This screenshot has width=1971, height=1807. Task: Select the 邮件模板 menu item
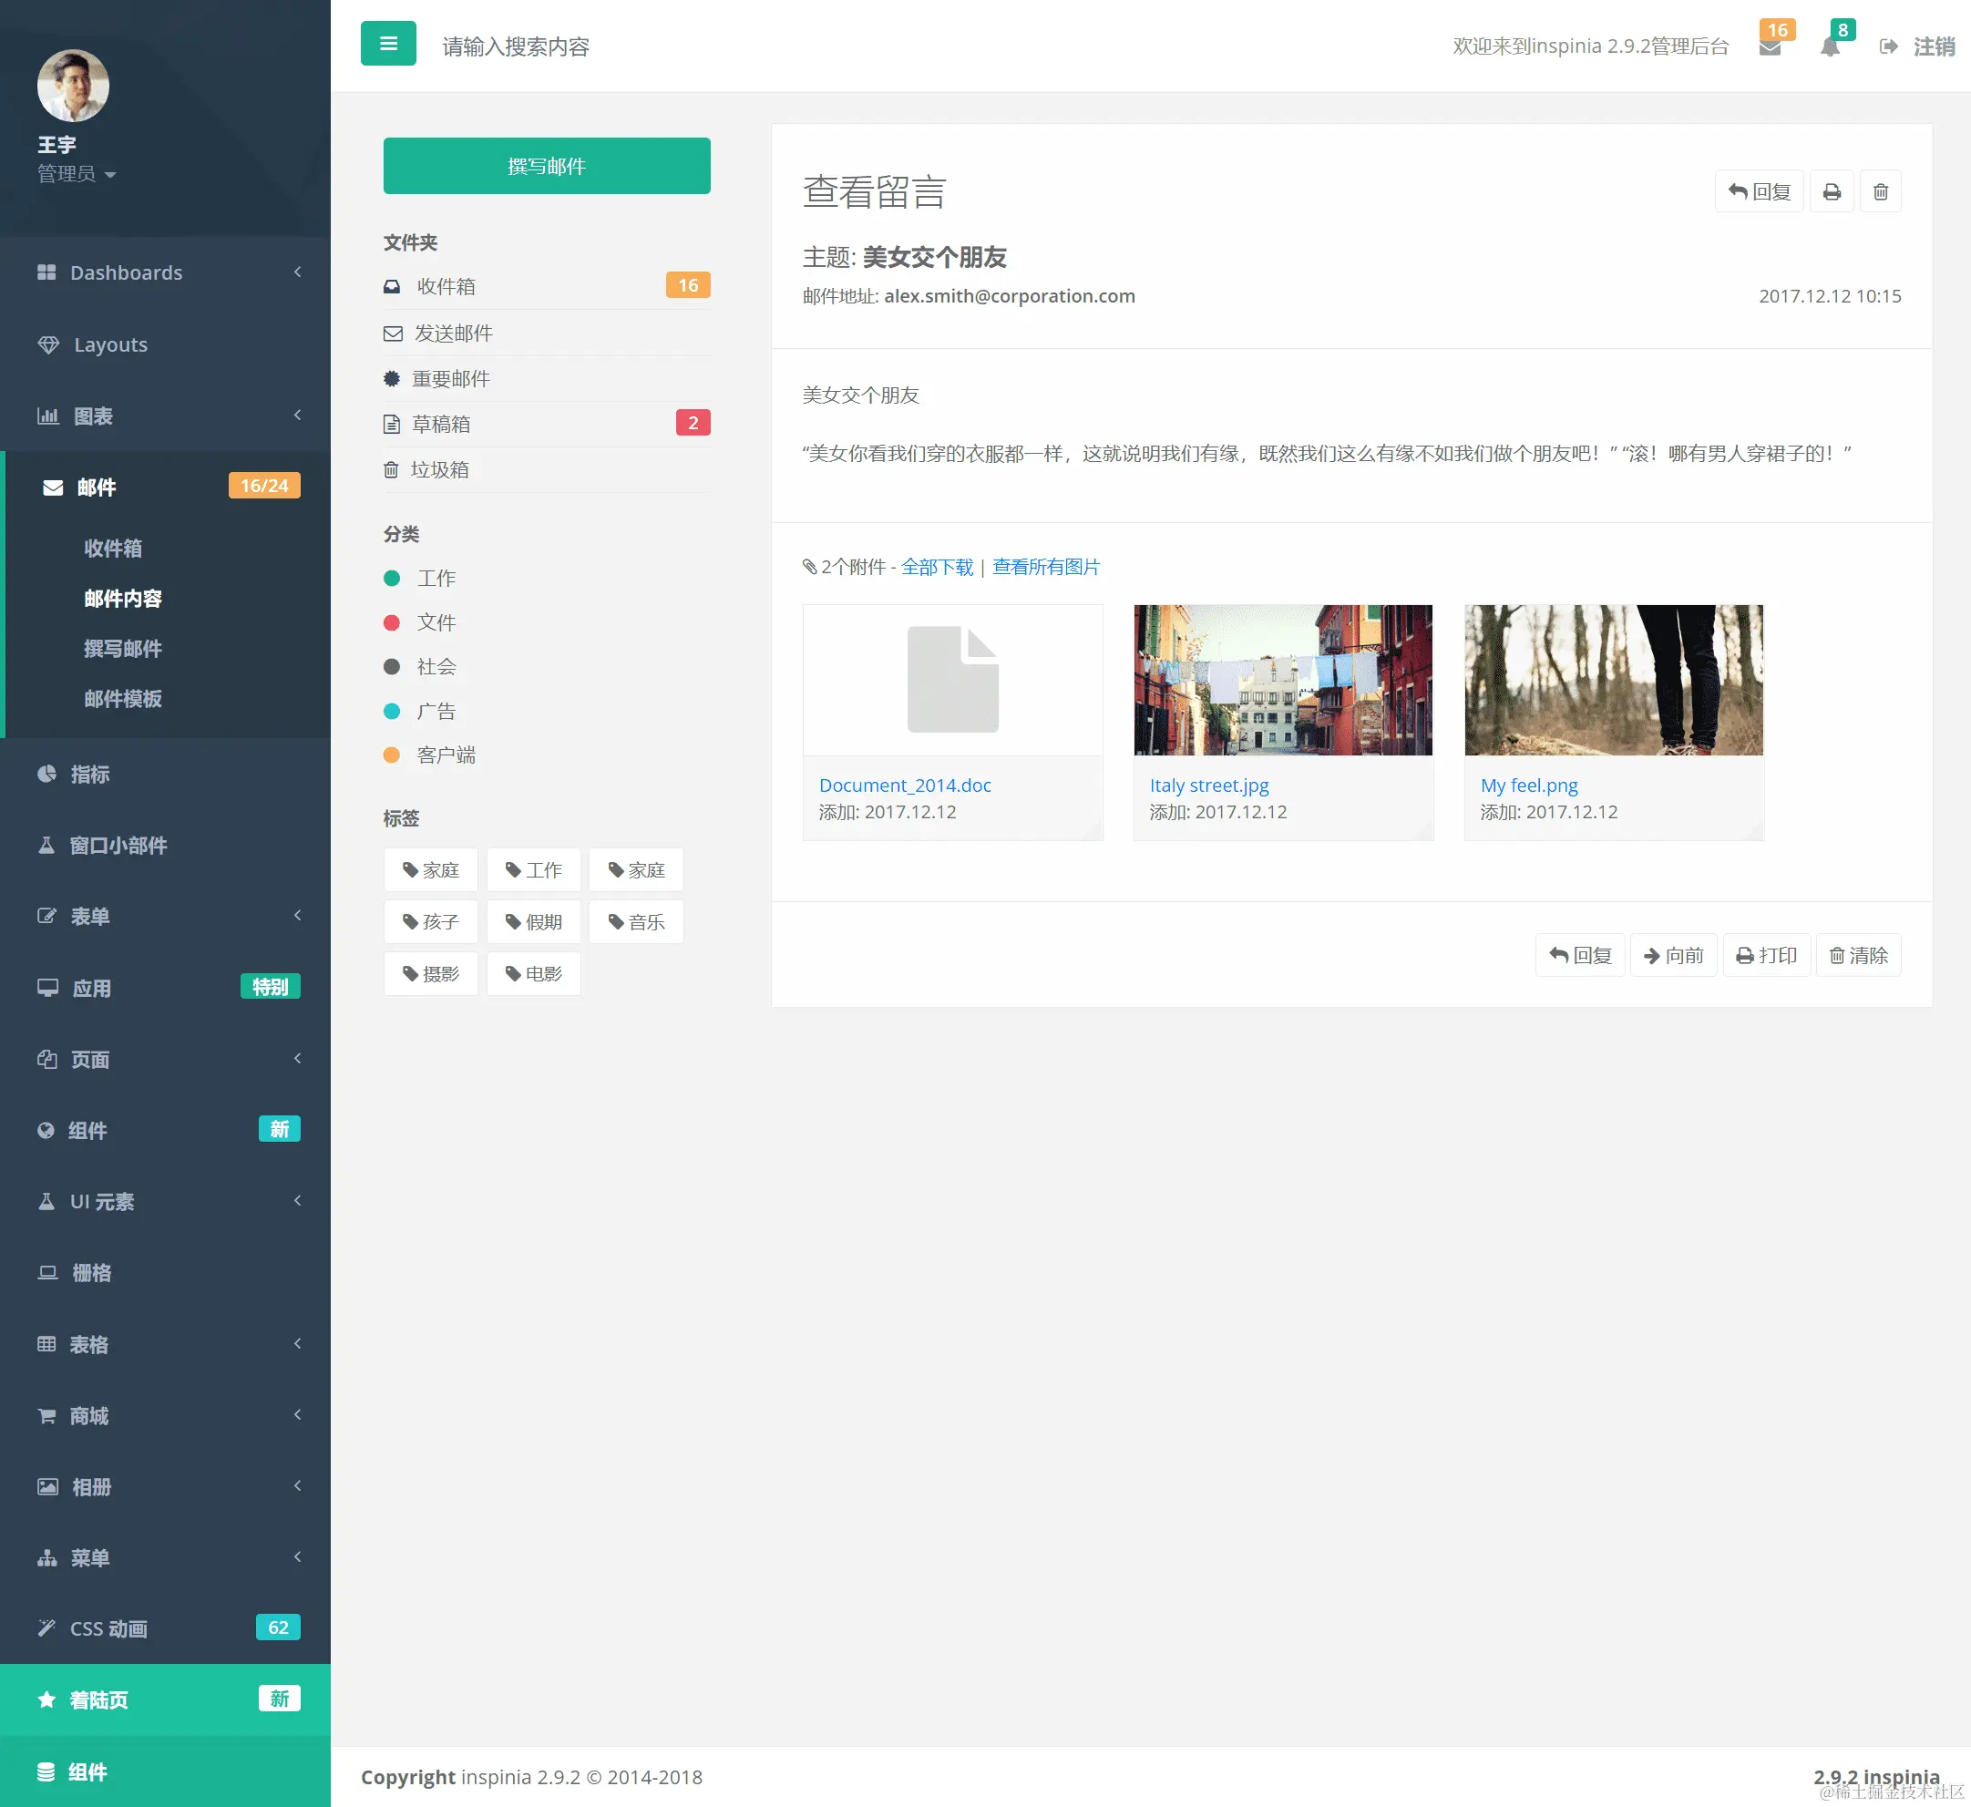click(123, 699)
